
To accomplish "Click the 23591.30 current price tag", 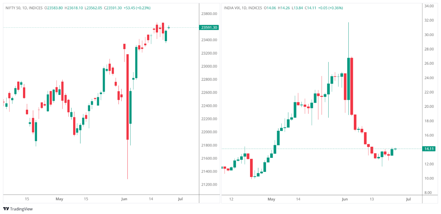I will [209, 27].
